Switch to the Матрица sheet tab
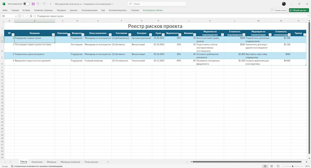The image size is (311, 168). click(52, 162)
